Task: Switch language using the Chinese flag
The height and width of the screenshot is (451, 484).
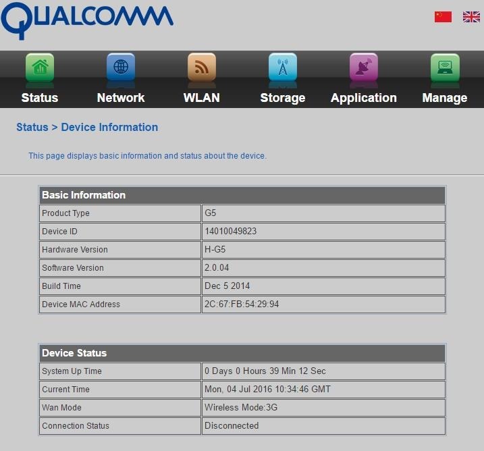Action: point(443,17)
